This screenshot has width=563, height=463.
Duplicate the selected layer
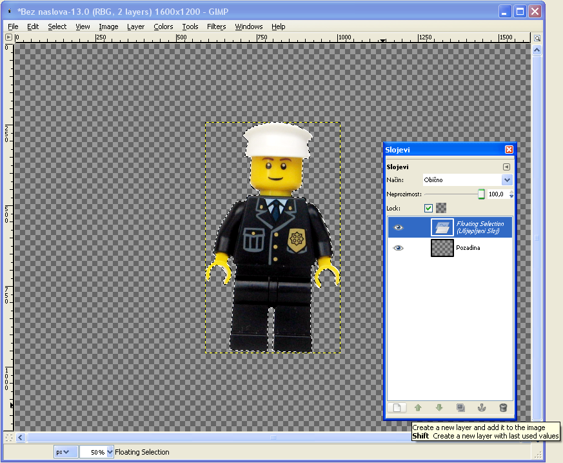[460, 408]
